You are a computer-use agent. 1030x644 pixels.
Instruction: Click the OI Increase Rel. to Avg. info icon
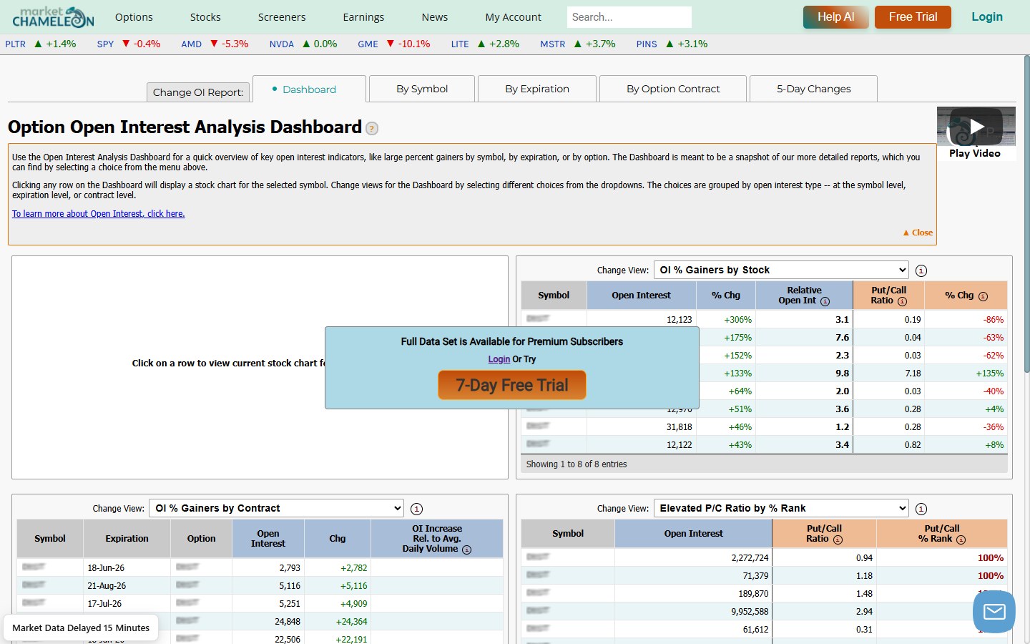point(466,550)
